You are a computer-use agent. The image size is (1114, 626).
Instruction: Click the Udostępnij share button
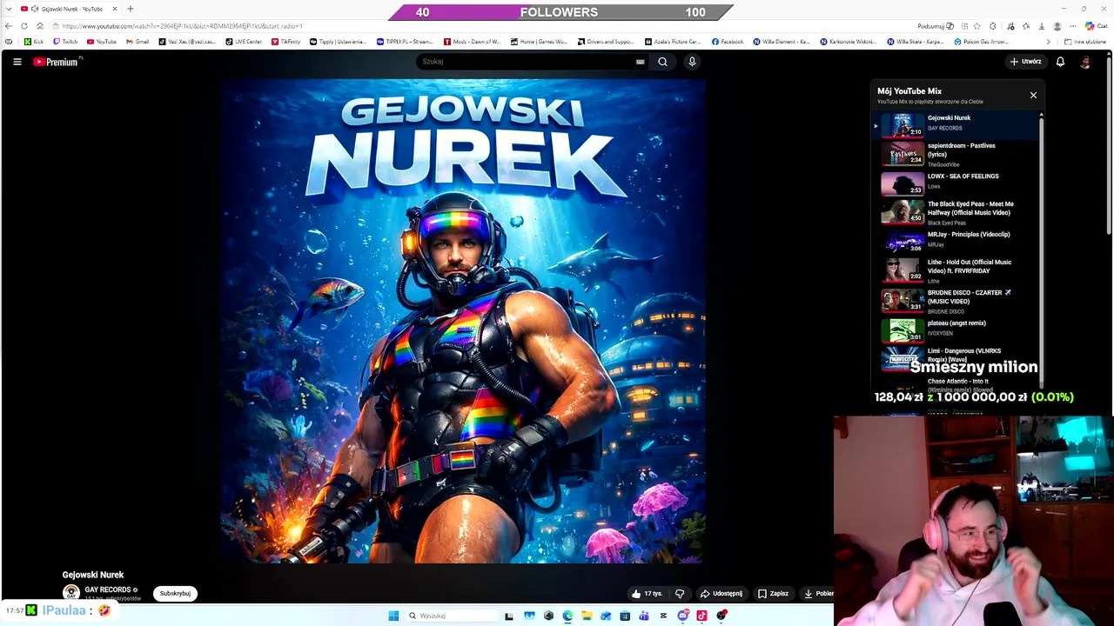click(721, 594)
